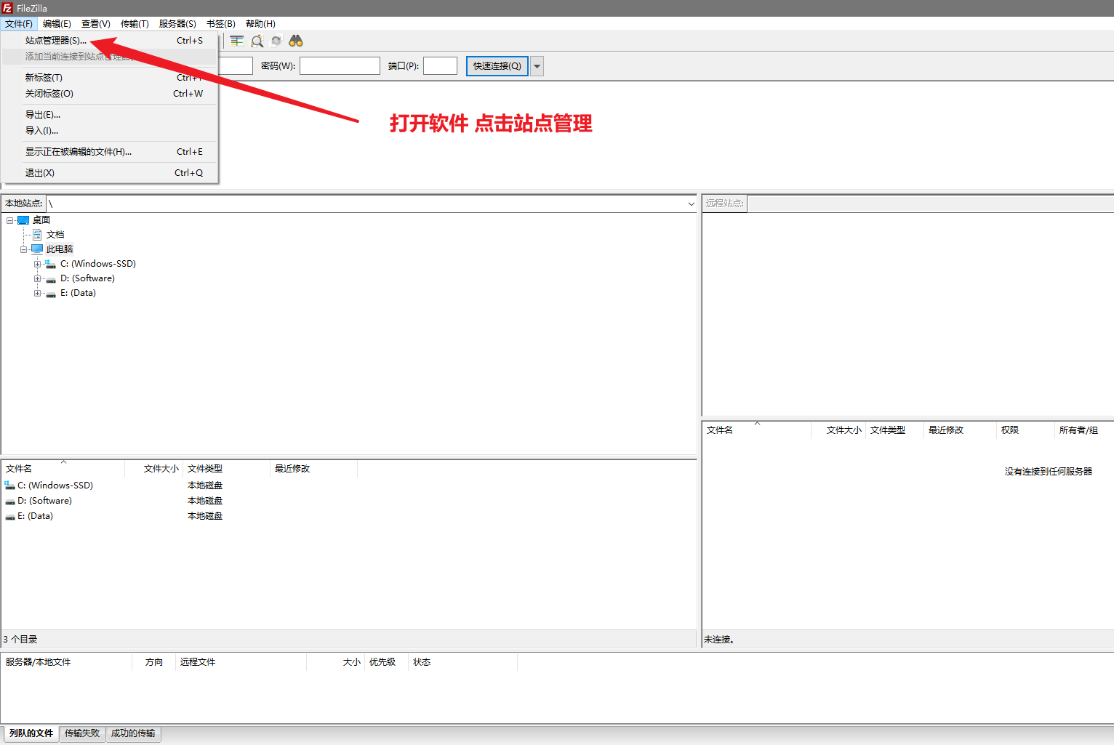This screenshot has height=745, width=1114.
Task: Collapse the 桌面 tree node
Action: (9, 220)
